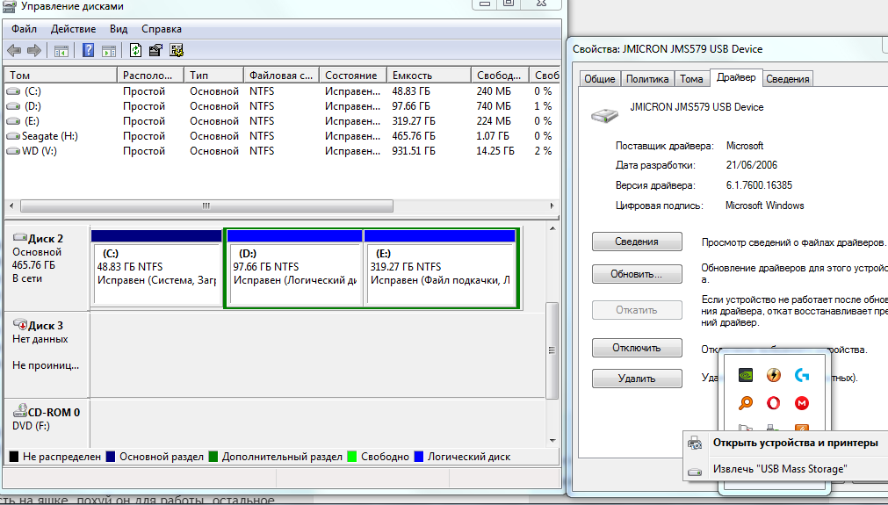The image size is (888, 505).
Task: Click the drive icon next to the eject USB entry
Action: (695, 472)
